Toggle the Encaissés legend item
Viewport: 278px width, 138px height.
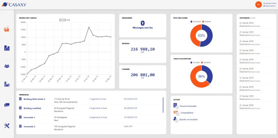[196, 21]
